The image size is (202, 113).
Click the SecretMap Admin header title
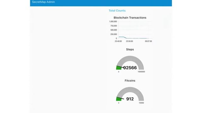click(44, 2)
